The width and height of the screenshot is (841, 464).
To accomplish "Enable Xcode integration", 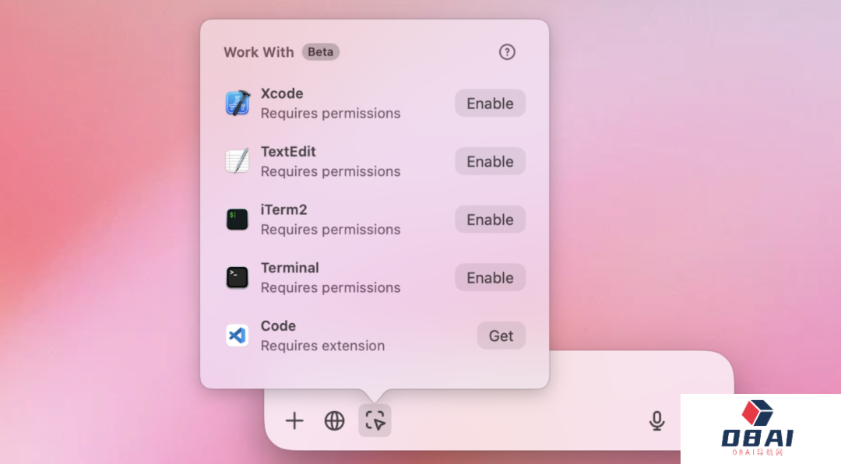I will (490, 104).
